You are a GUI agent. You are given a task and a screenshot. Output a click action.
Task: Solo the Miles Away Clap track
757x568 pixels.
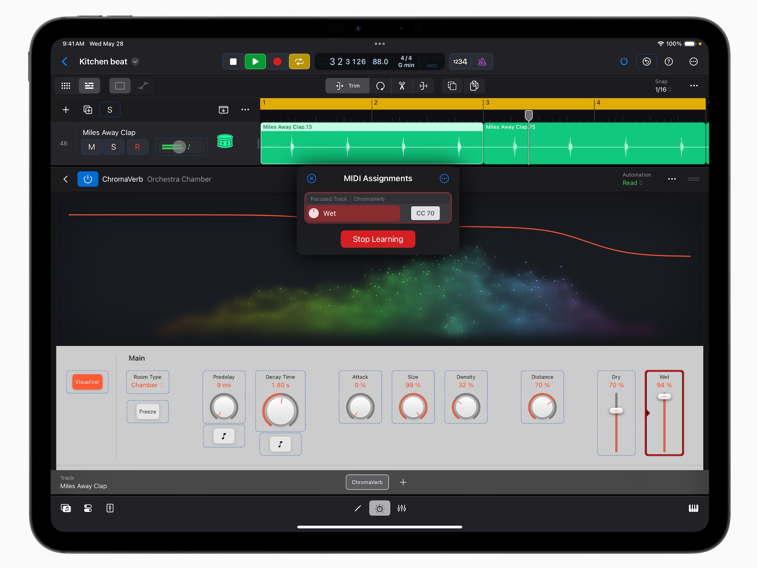[114, 147]
